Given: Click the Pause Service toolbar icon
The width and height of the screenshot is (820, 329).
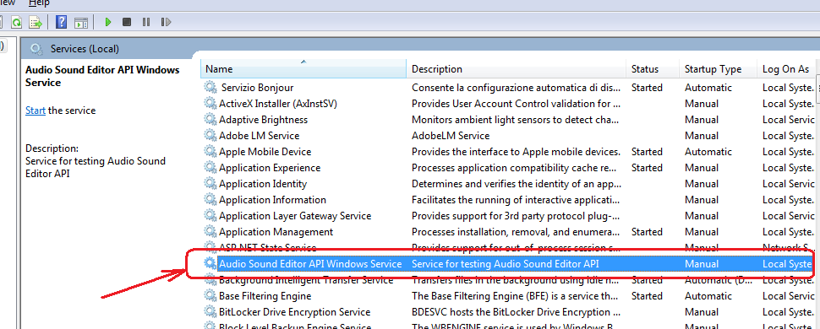Looking at the screenshot, I should point(146,22).
